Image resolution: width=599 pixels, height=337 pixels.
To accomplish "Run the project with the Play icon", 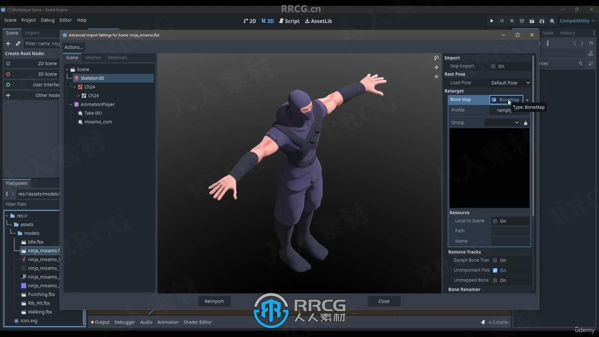I will [x=491, y=21].
